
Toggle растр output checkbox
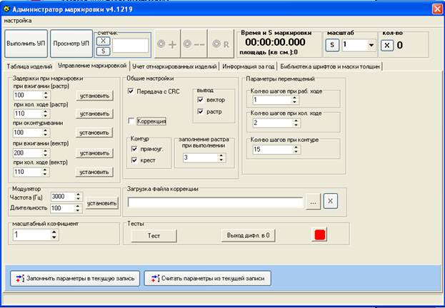[x=201, y=111]
